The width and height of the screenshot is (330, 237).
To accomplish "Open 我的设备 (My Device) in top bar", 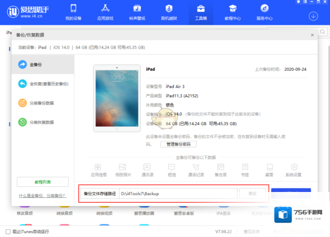I will pos(73,11).
